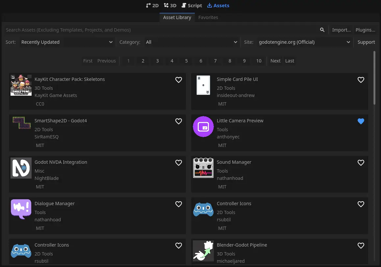
Task: Go to page 7 of results
Action: (215, 61)
